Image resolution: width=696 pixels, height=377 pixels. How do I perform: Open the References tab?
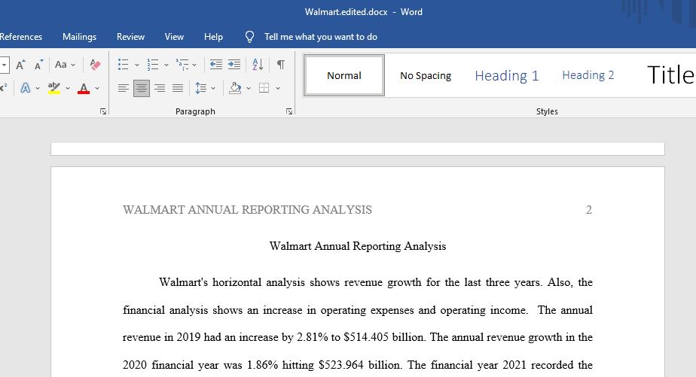click(x=21, y=37)
